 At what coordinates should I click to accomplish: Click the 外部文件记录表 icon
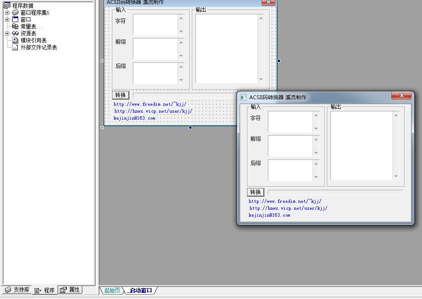click(15, 47)
